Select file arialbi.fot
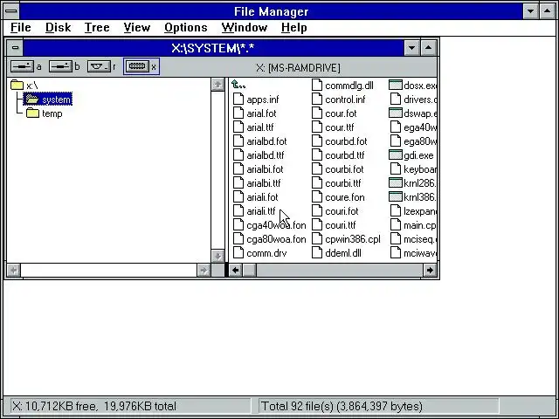Image resolution: width=559 pixels, height=419 pixels. [x=259, y=169]
